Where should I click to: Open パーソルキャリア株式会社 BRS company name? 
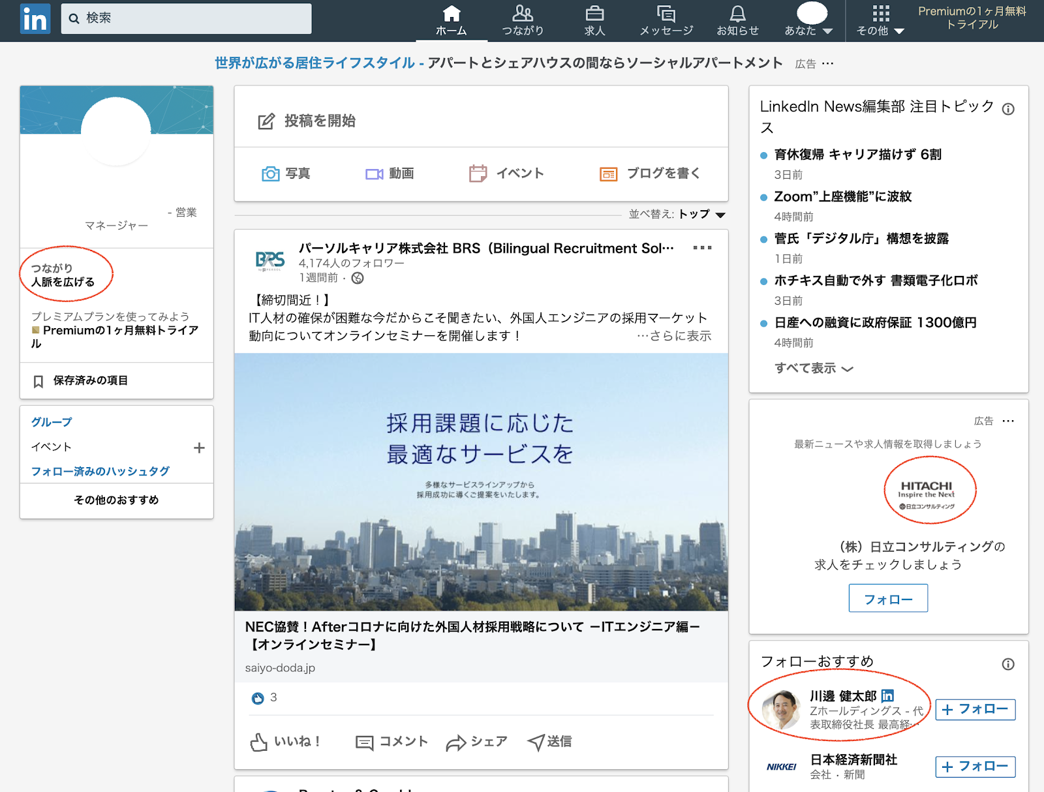coord(486,248)
